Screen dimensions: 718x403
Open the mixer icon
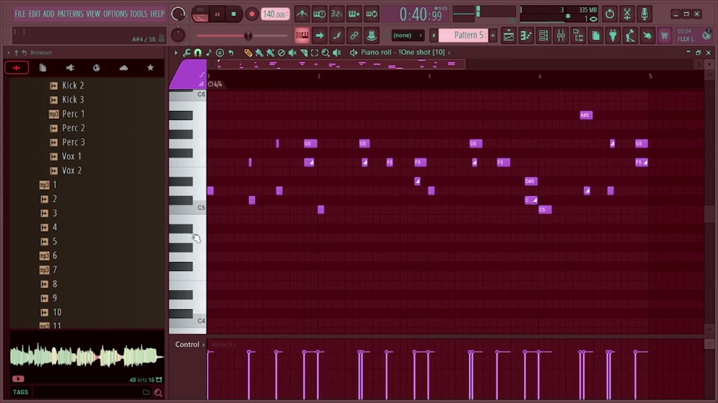561,36
